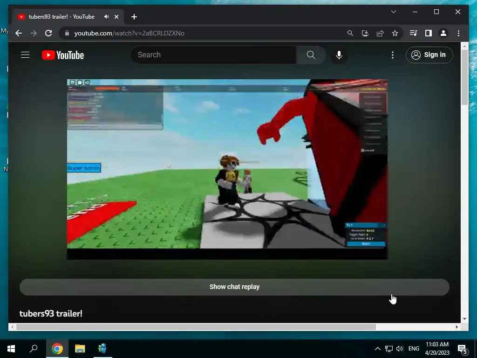Click the horizontal scrollbar thumb
Screen dimensions: 477x358
click(196, 327)
